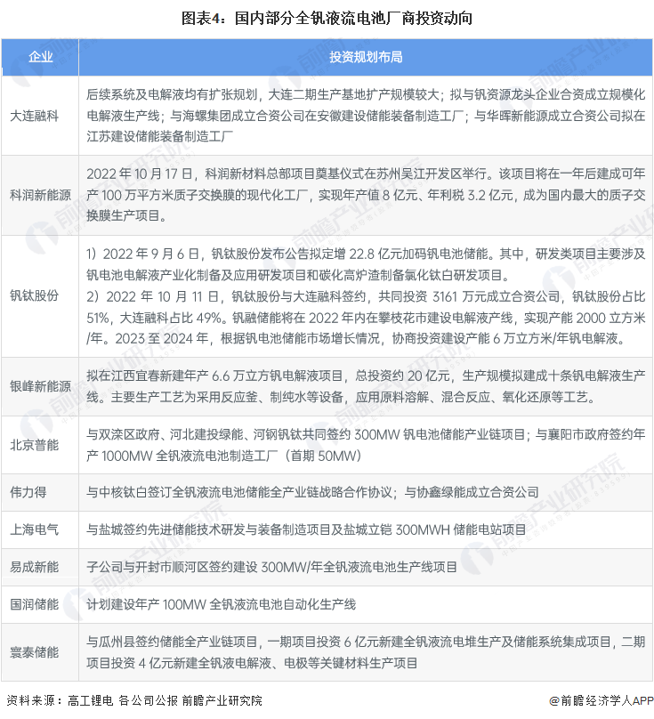654x719 pixels.
Task: Select the 投资规划布局 column header
Action: click(366, 57)
